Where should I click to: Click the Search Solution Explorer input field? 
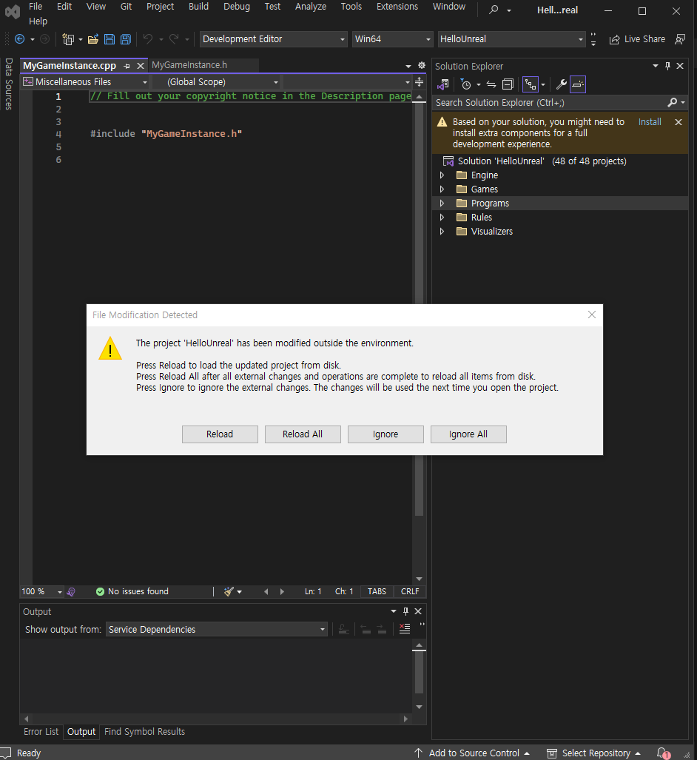point(550,102)
